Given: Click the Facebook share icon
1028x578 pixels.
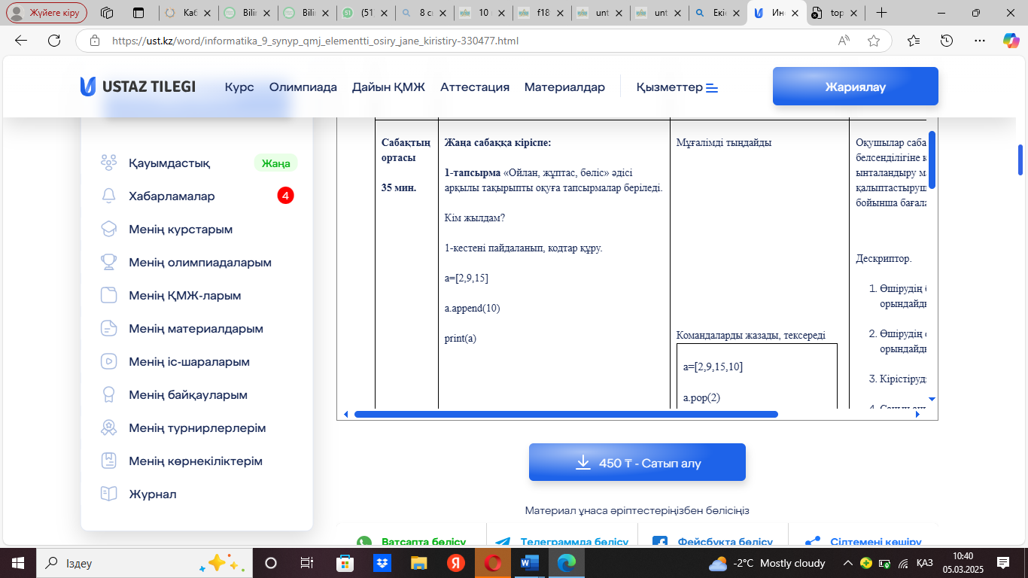Looking at the screenshot, I should [x=660, y=543].
